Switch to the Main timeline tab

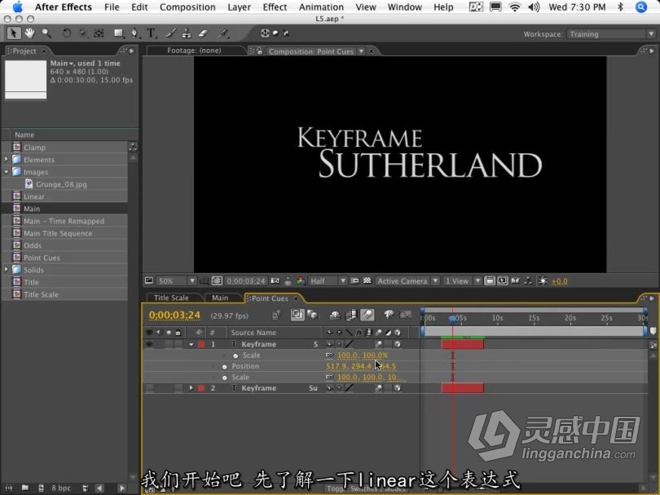(220, 298)
